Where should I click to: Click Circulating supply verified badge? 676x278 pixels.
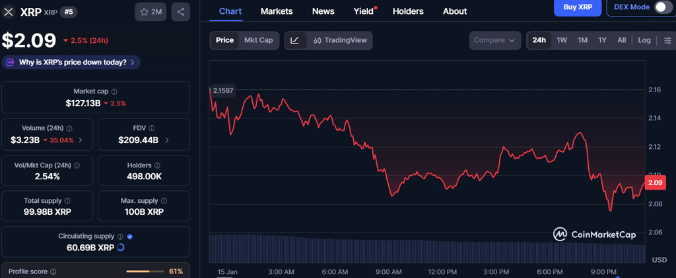click(x=130, y=236)
